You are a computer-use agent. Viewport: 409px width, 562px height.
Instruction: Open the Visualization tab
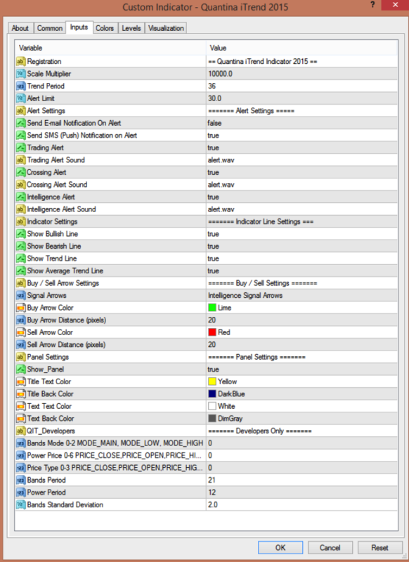(166, 28)
